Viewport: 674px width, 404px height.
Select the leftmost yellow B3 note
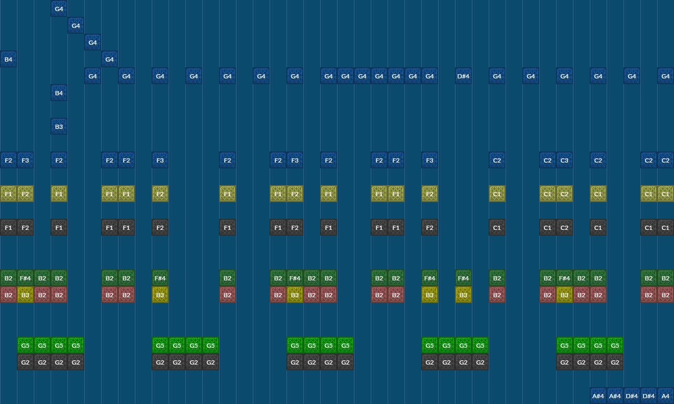pyautogui.click(x=25, y=295)
